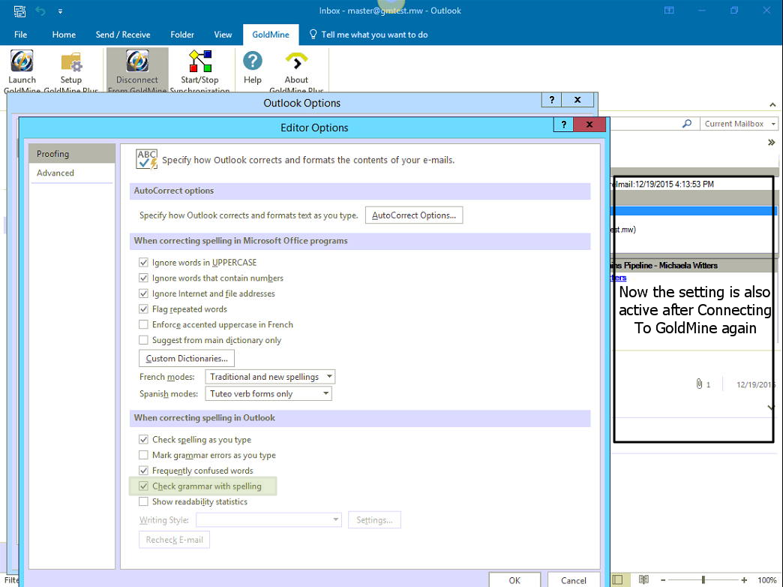This screenshot has width=783, height=587.
Task: Enable Mark grammar errors as you type
Action: 144,455
